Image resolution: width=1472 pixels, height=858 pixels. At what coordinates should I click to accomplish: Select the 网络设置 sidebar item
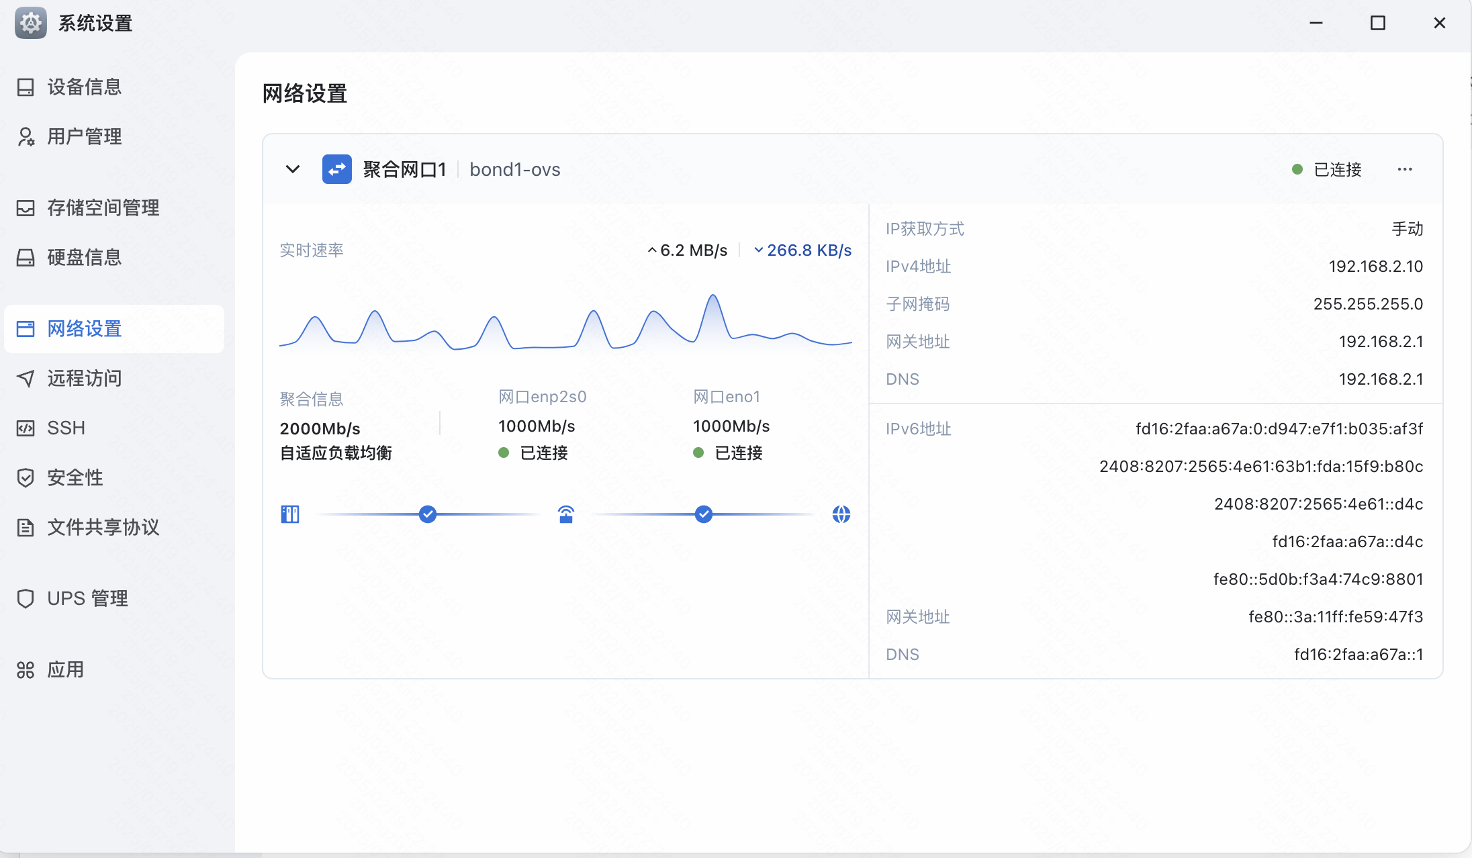[114, 329]
